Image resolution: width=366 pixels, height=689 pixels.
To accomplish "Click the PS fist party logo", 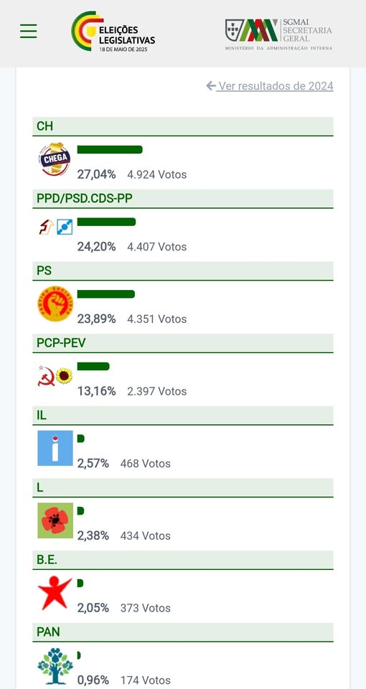I will [55, 304].
